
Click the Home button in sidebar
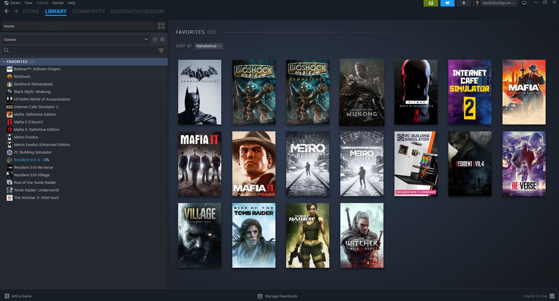pyautogui.click(x=79, y=26)
